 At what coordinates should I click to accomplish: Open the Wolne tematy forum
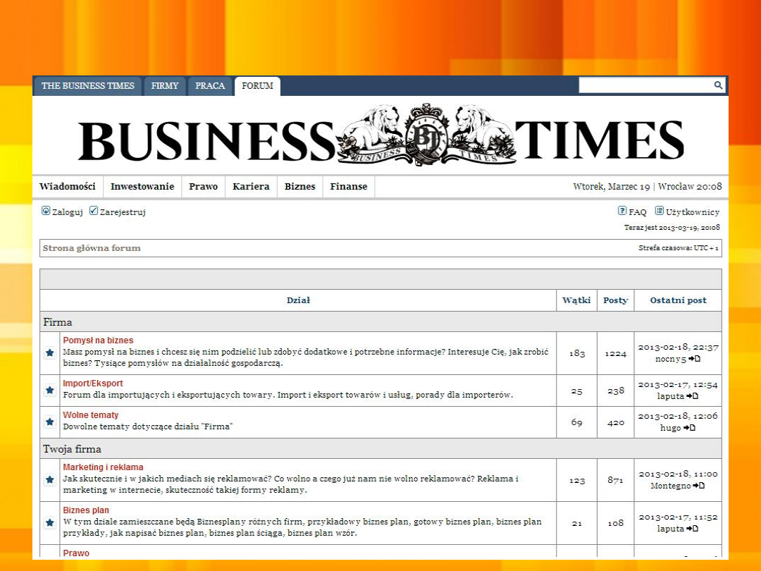tap(91, 415)
